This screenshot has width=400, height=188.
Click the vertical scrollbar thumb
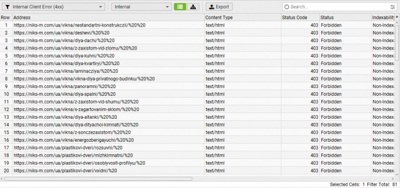[397, 43]
